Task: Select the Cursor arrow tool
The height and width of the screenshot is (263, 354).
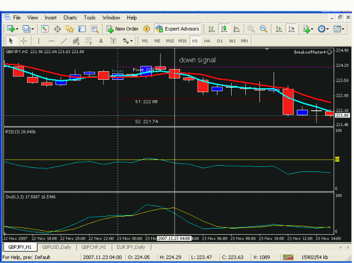Action: pos(11,41)
